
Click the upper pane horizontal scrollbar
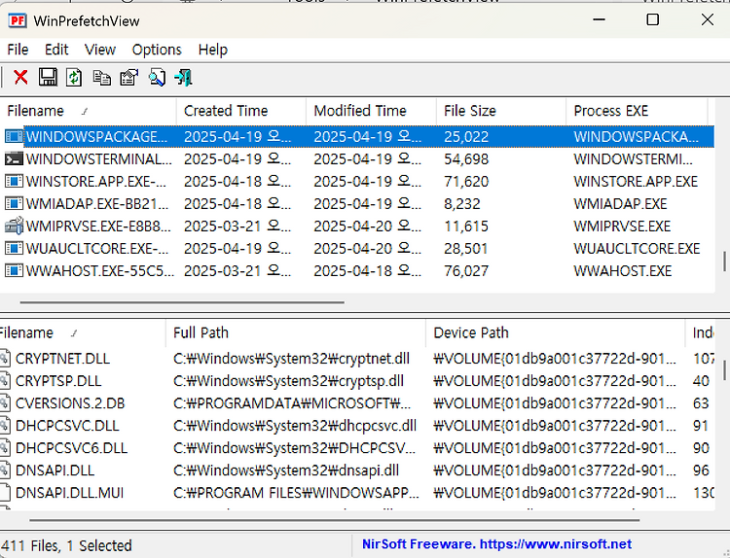point(182,302)
